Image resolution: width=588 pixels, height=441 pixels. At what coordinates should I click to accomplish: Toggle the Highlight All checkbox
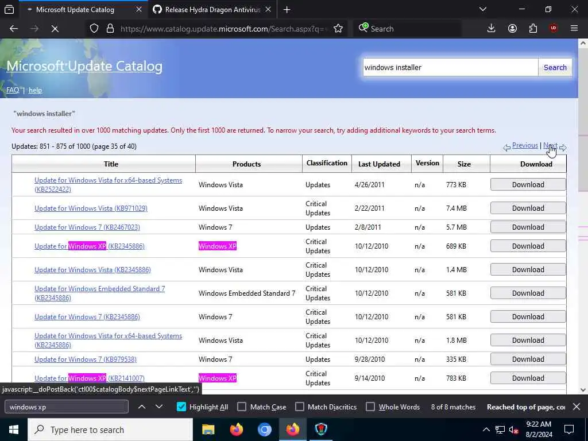(x=181, y=407)
